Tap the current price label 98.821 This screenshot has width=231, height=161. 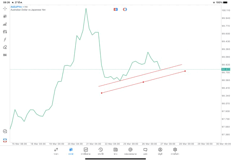(x=226, y=69)
